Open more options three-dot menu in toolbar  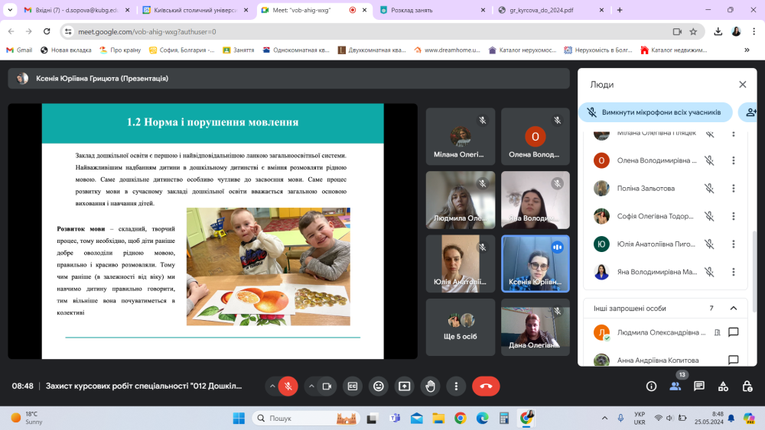click(456, 386)
